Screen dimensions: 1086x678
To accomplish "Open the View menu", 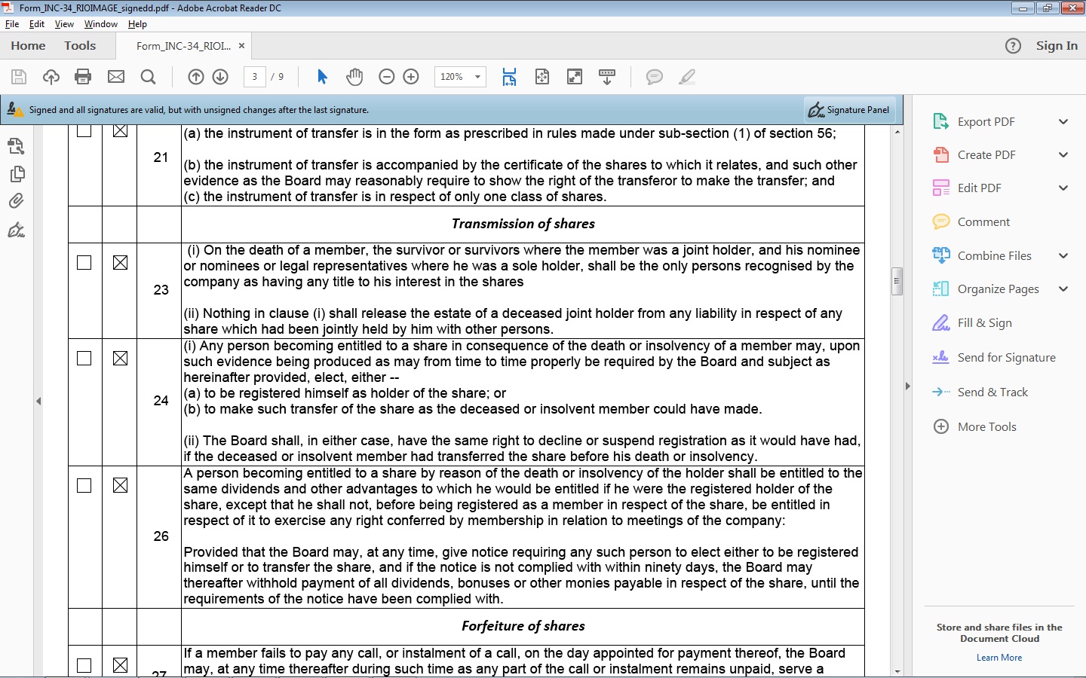I will point(64,24).
